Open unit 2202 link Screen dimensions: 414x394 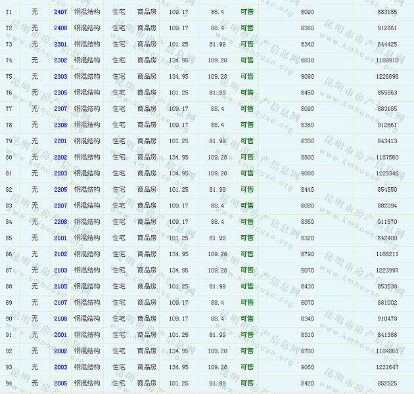point(60,157)
